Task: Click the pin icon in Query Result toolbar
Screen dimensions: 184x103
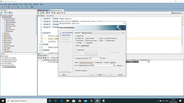Action: [39, 58]
